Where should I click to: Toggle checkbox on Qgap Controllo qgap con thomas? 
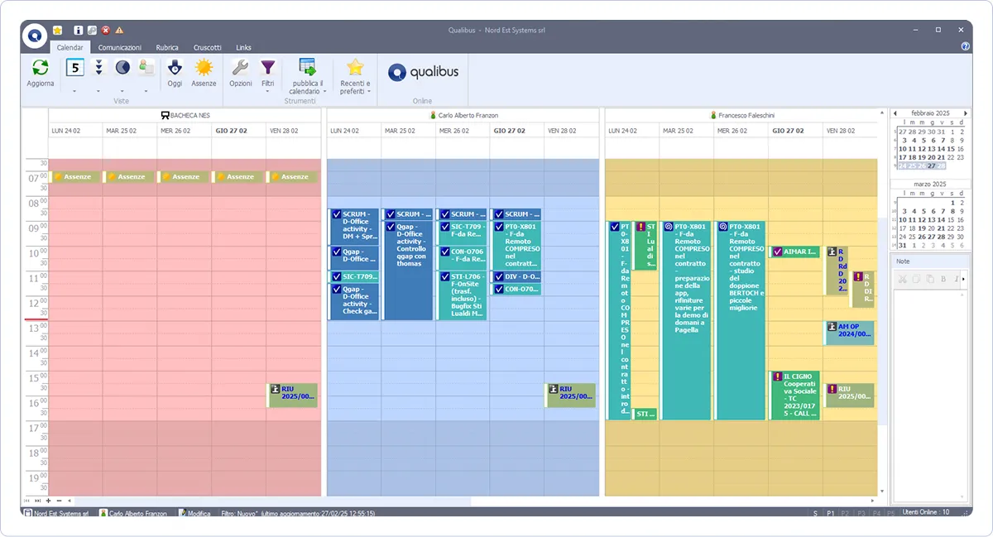click(x=391, y=227)
